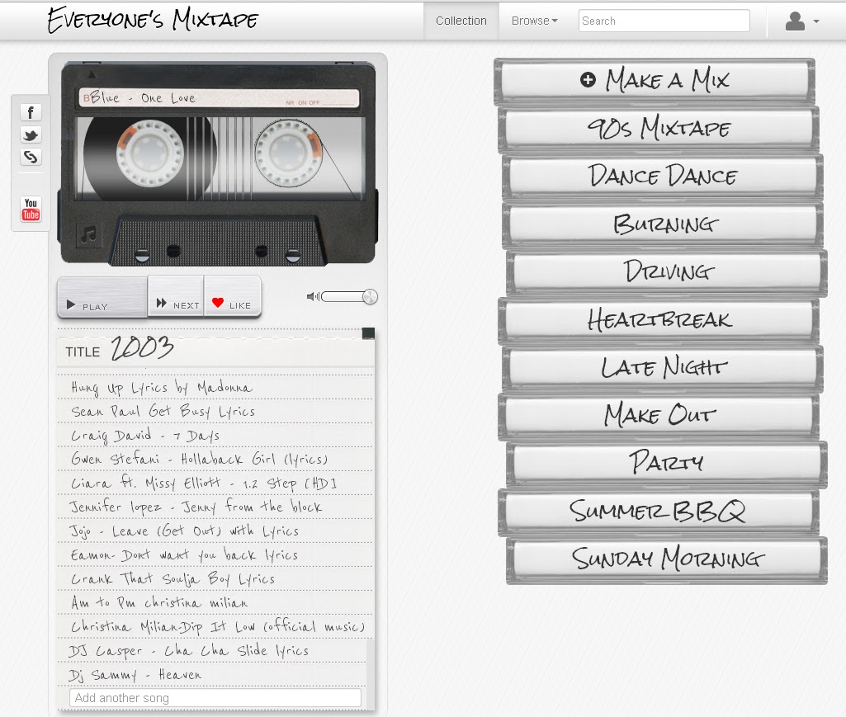846x717 pixels.
Task: Open YouTube via sidebar icon
Action: pyautogui.click(x=30, y=210)
